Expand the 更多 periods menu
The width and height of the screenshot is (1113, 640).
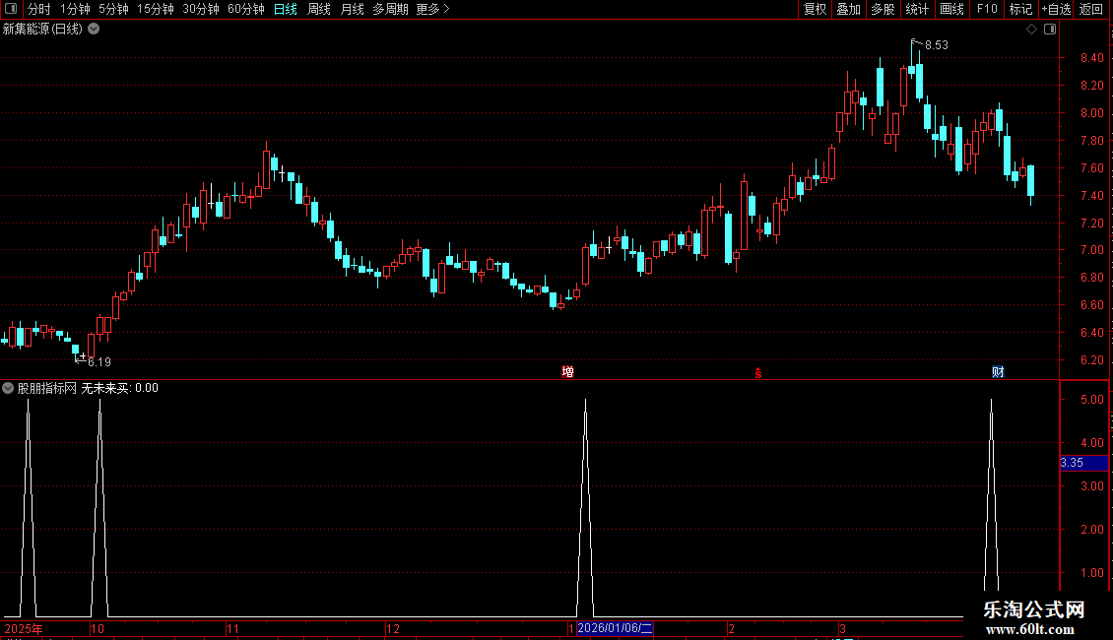coord(433,9)
